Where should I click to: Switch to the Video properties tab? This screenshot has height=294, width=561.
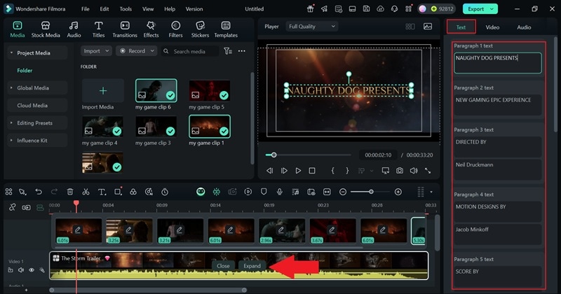(492, 27)
